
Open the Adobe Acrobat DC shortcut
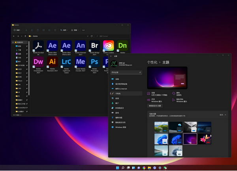[38, 47]
